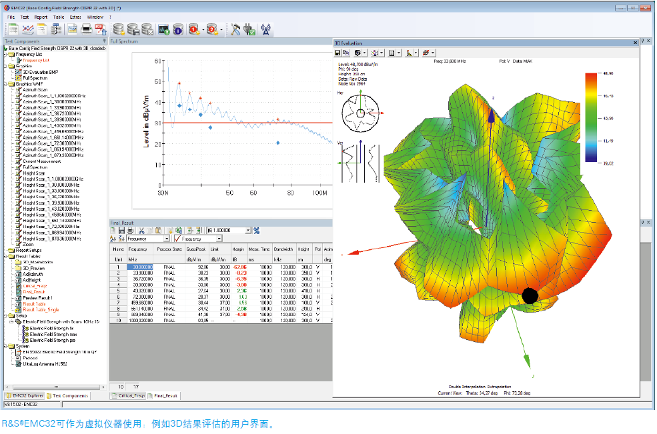Click the 3D plot color scale legend bar
This screenshot has height=434, width=657.
(x=591, y=117)
